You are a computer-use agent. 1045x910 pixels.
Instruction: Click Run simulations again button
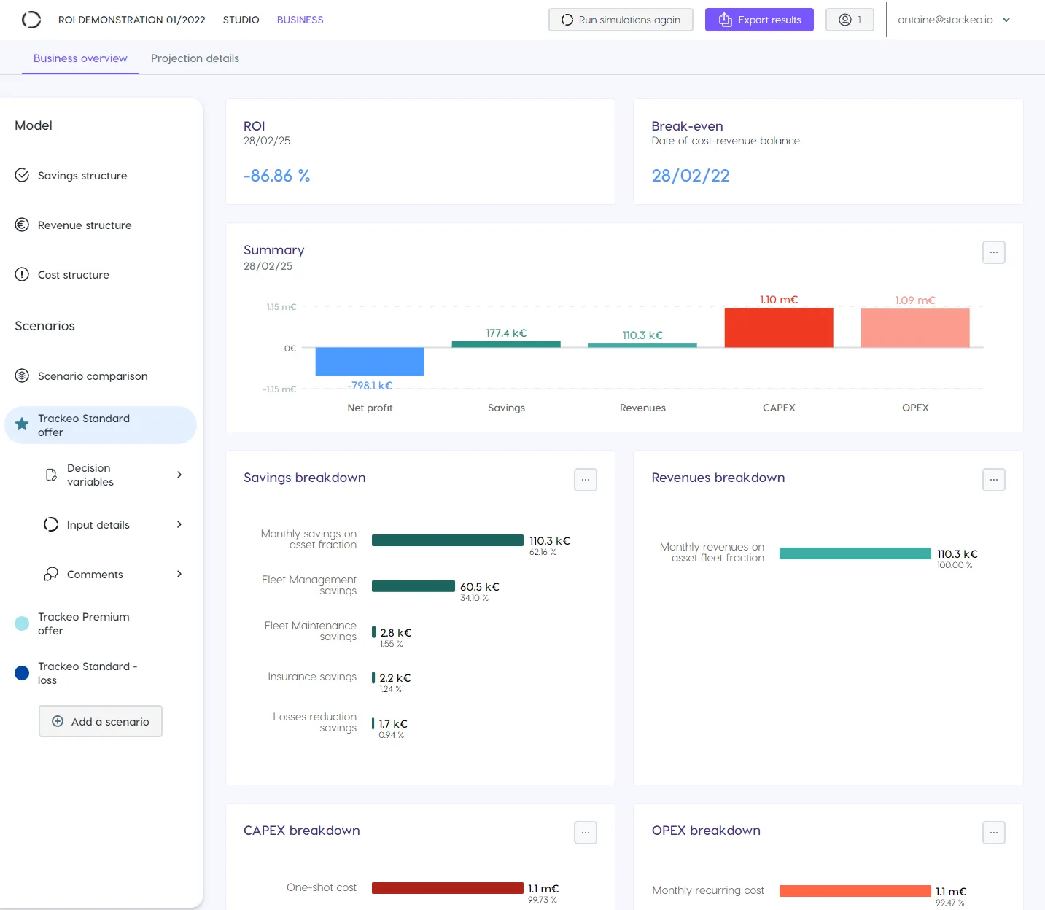[621, 20]
